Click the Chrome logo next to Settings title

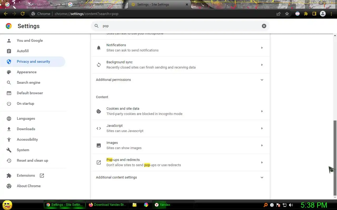point(9,26)
